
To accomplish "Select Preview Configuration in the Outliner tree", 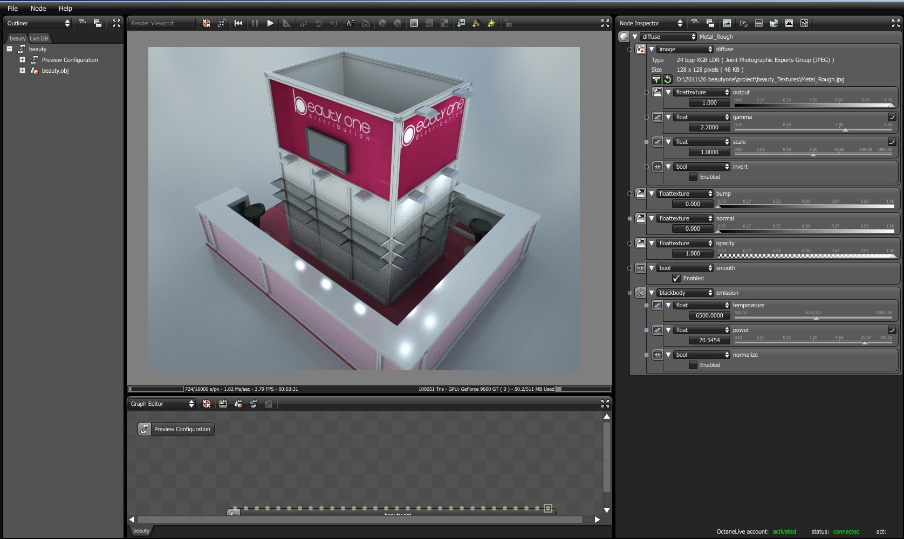I will (70, 60).
